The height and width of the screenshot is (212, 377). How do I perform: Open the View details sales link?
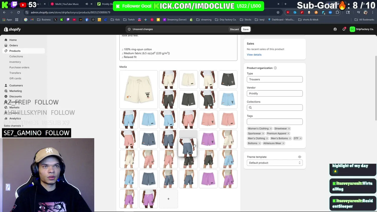click(254, 54)
